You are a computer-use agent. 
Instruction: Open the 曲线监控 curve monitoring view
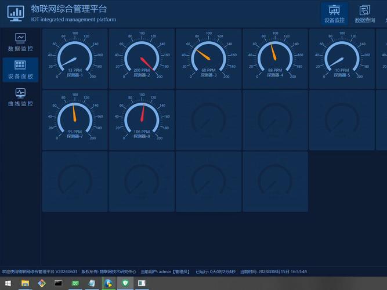point(20,93)
